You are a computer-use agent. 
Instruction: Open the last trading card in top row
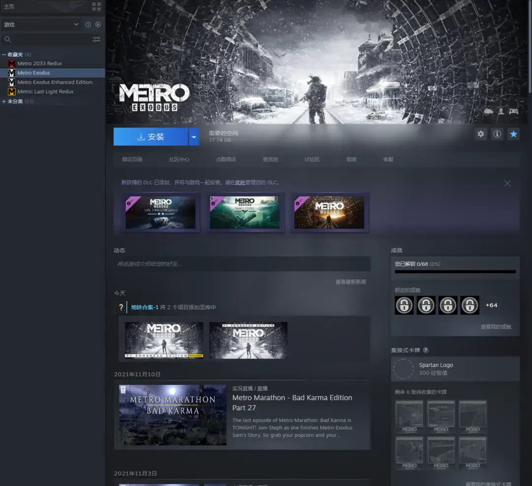coord(472,417)
